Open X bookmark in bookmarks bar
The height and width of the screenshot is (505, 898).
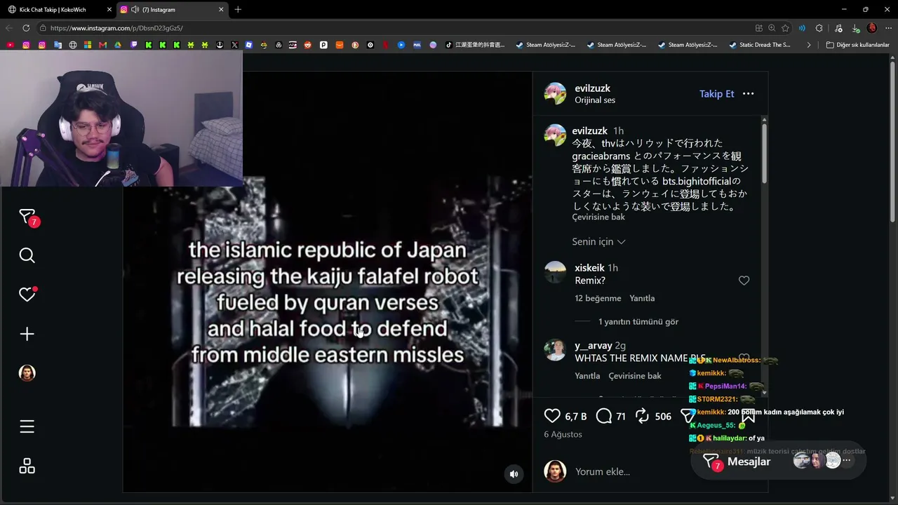click(x=234, y=45)
